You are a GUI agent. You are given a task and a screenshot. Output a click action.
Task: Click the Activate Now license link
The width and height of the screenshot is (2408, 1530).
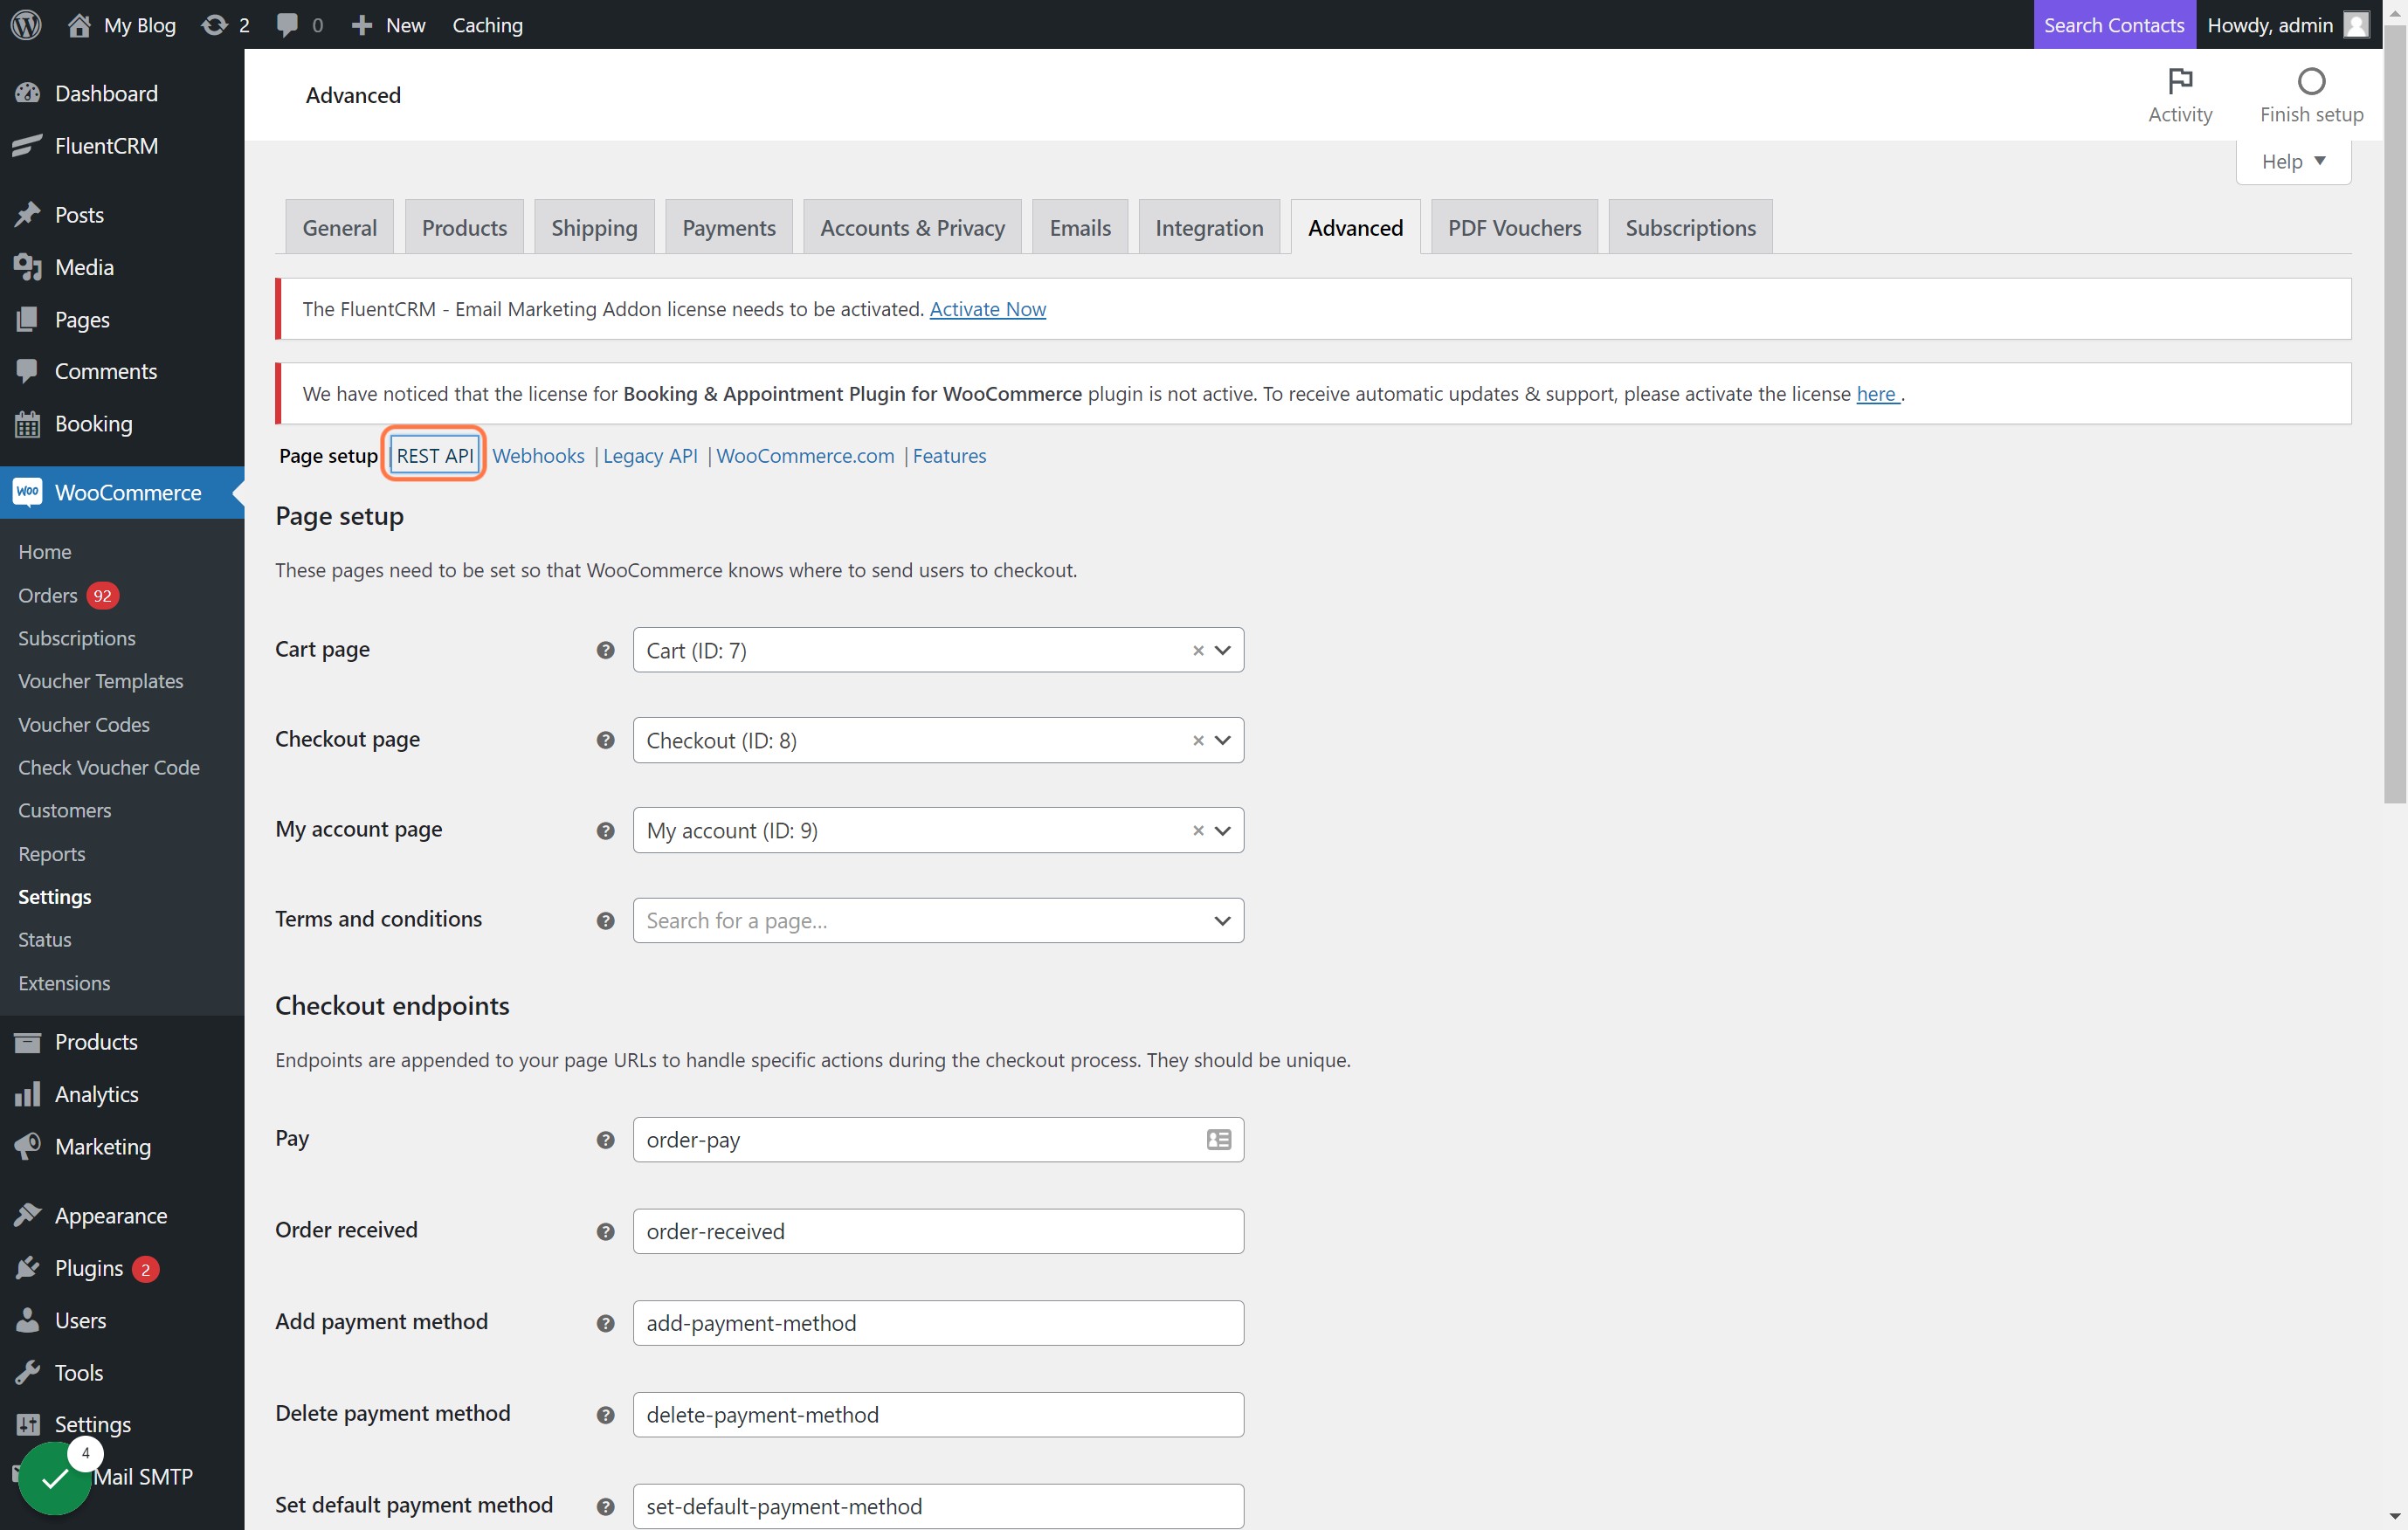[987, 309]
